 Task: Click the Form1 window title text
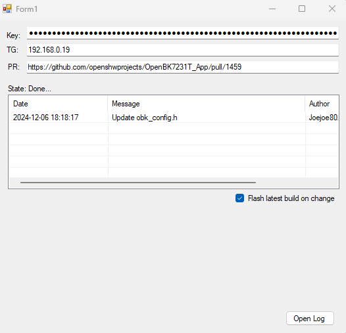click(27, 9)
